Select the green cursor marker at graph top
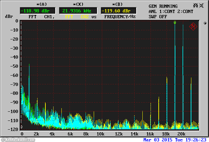 (175, 22)
